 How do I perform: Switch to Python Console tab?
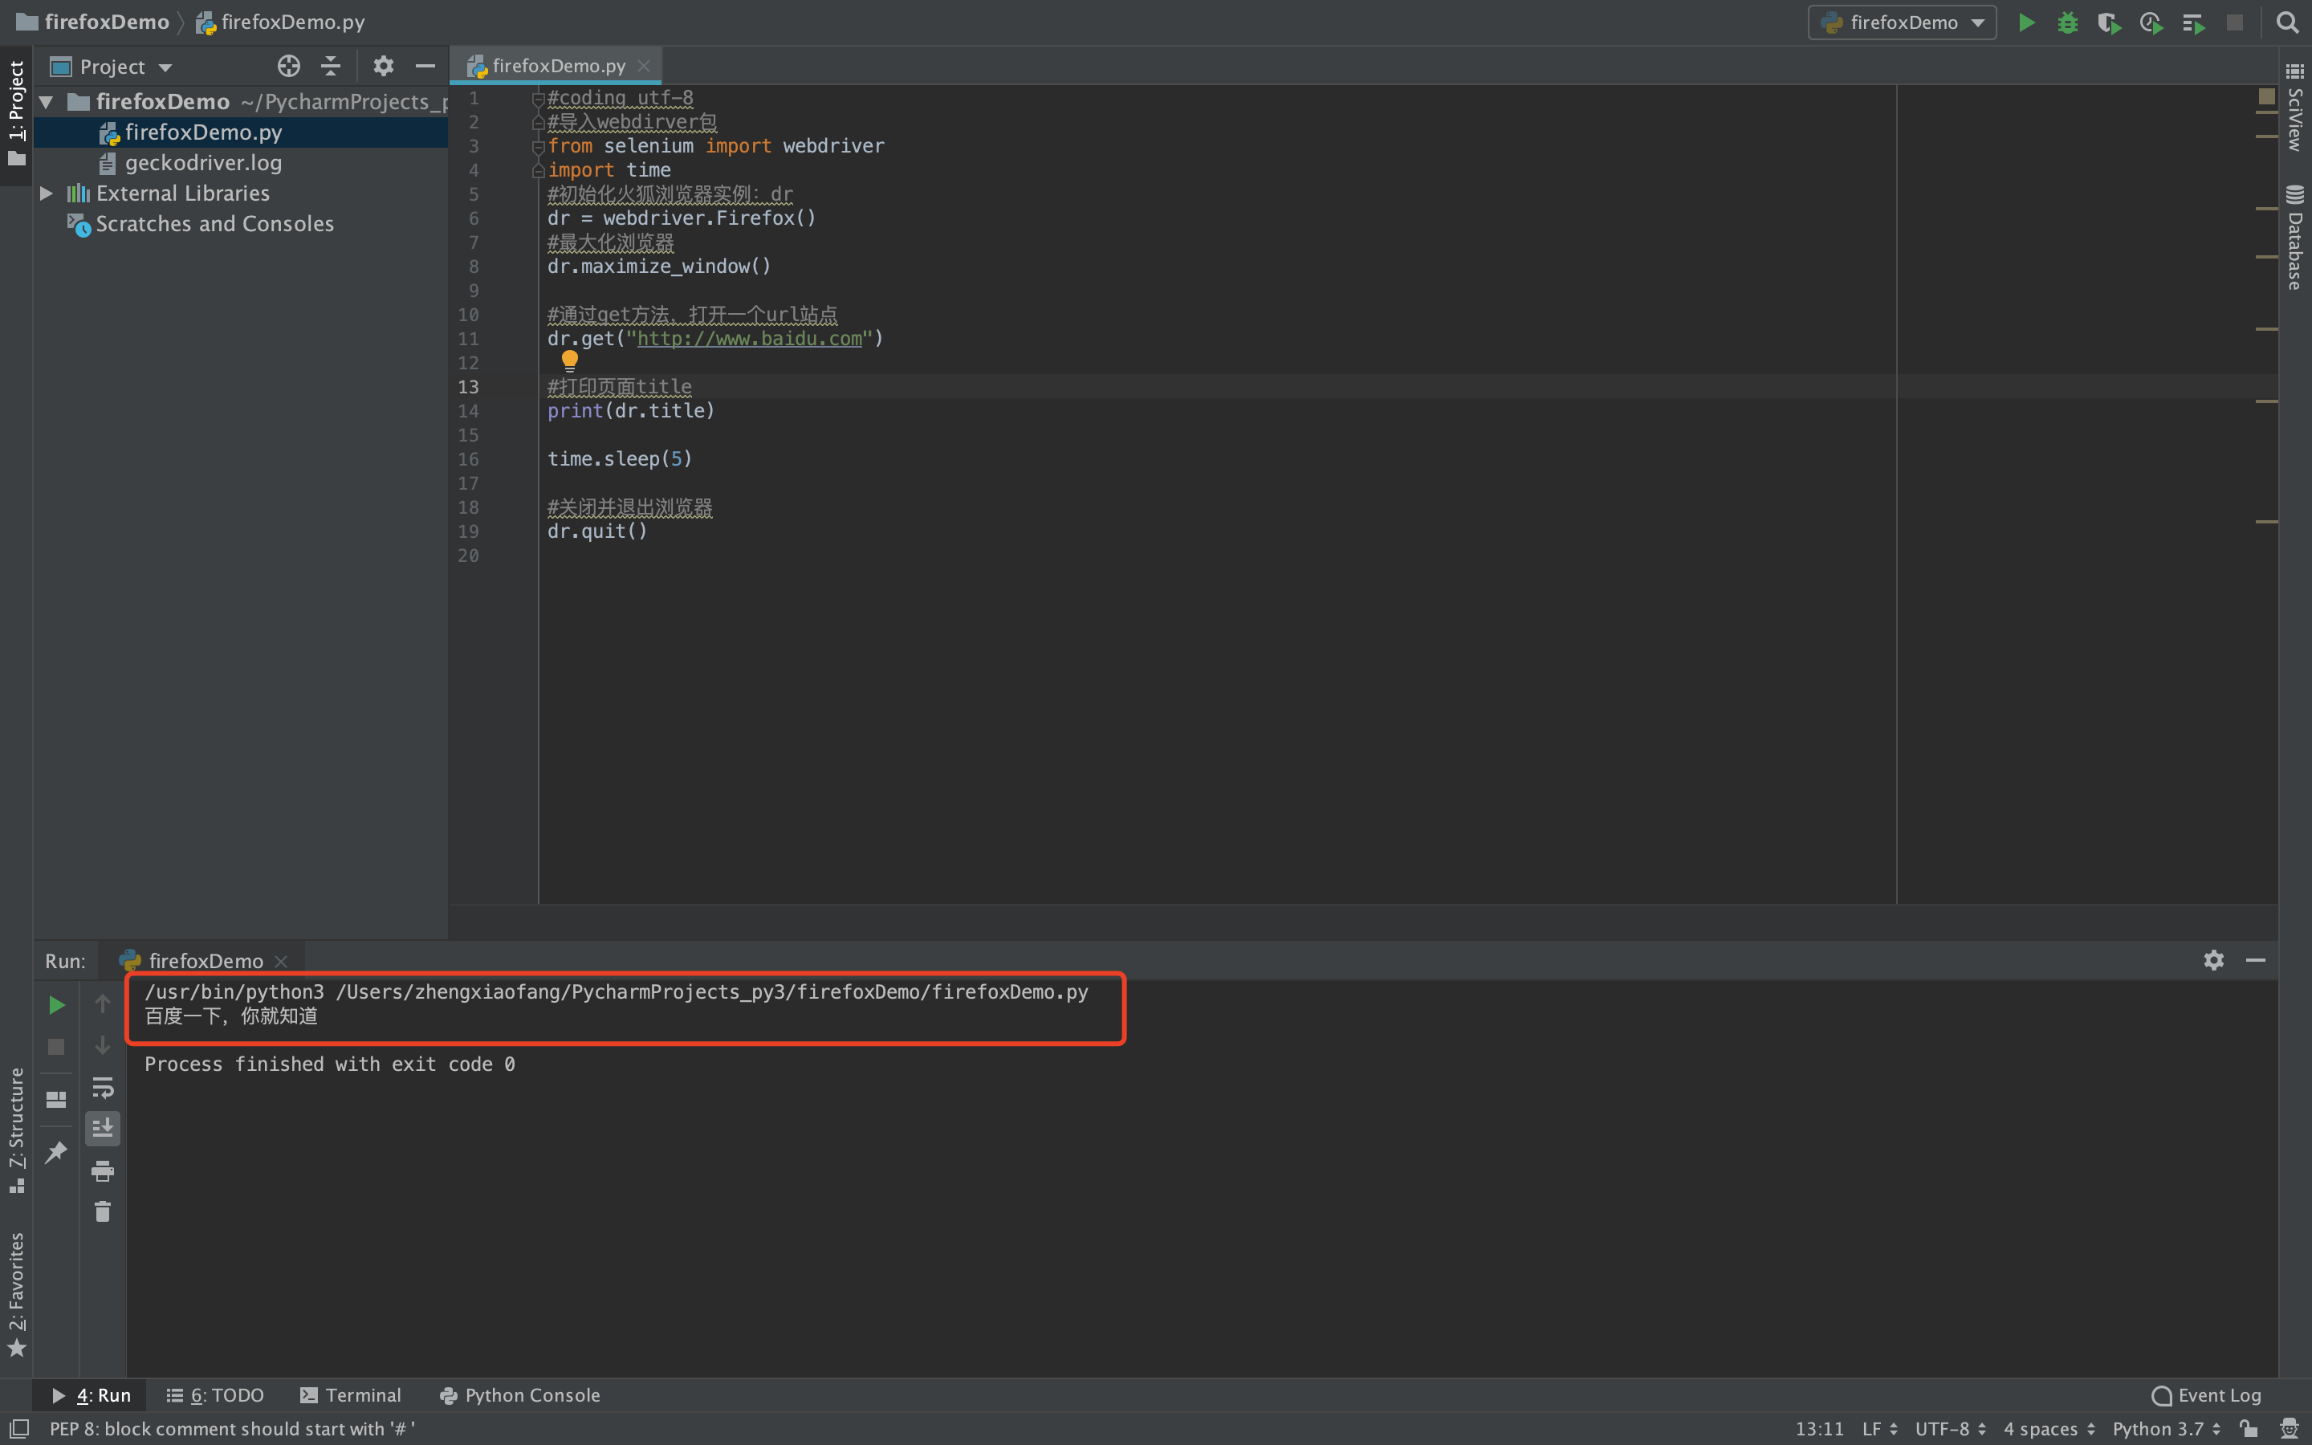(519, 1395)
